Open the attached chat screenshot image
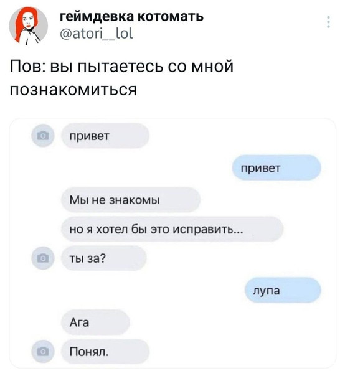Viewport: 345px width, 376px height. click(x=172, y=243)
